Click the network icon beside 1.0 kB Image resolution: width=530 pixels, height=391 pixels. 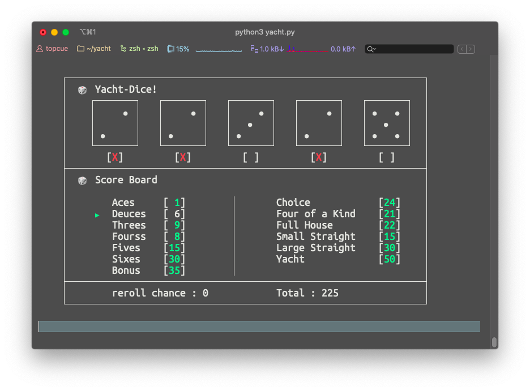tap(254, 49)
